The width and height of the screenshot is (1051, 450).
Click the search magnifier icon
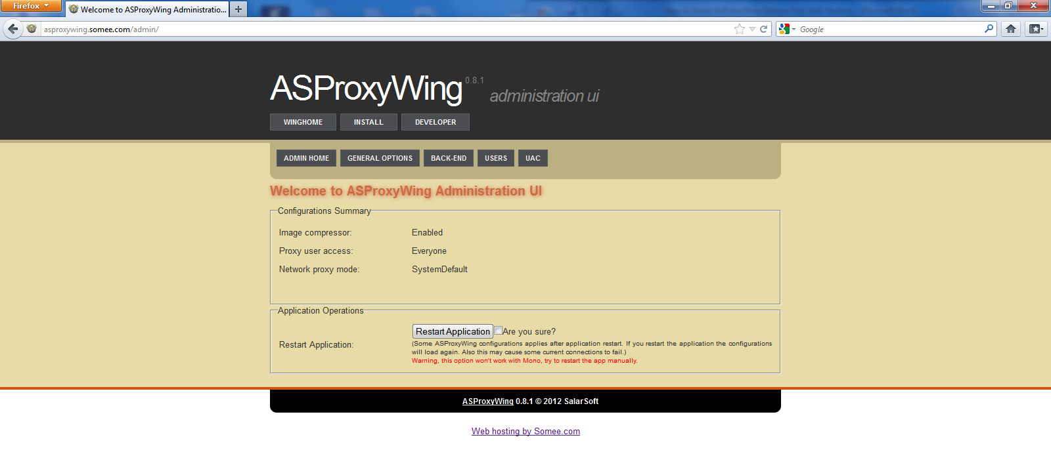pos(989,29)
